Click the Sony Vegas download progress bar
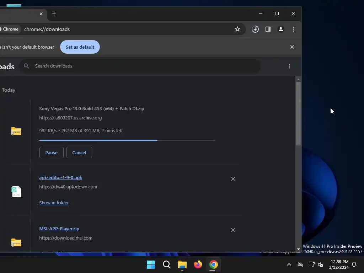This screenshot has width=364, height=273. point(127,140)
